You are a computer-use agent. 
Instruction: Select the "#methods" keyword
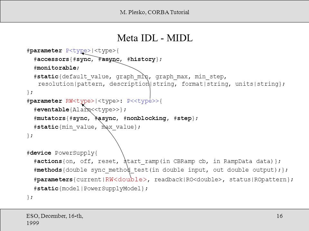48,170
